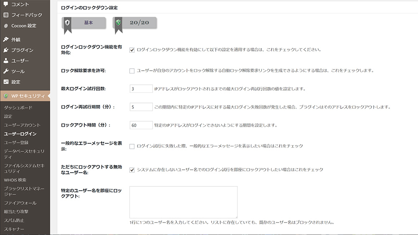418x235 pixels.
Task: Select the 20/20 score badge tab
Action: (135, 23)
